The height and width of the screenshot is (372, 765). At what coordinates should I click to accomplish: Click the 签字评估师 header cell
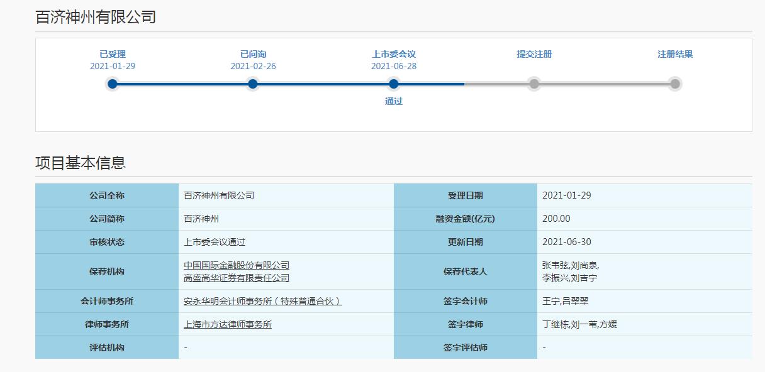466,347
